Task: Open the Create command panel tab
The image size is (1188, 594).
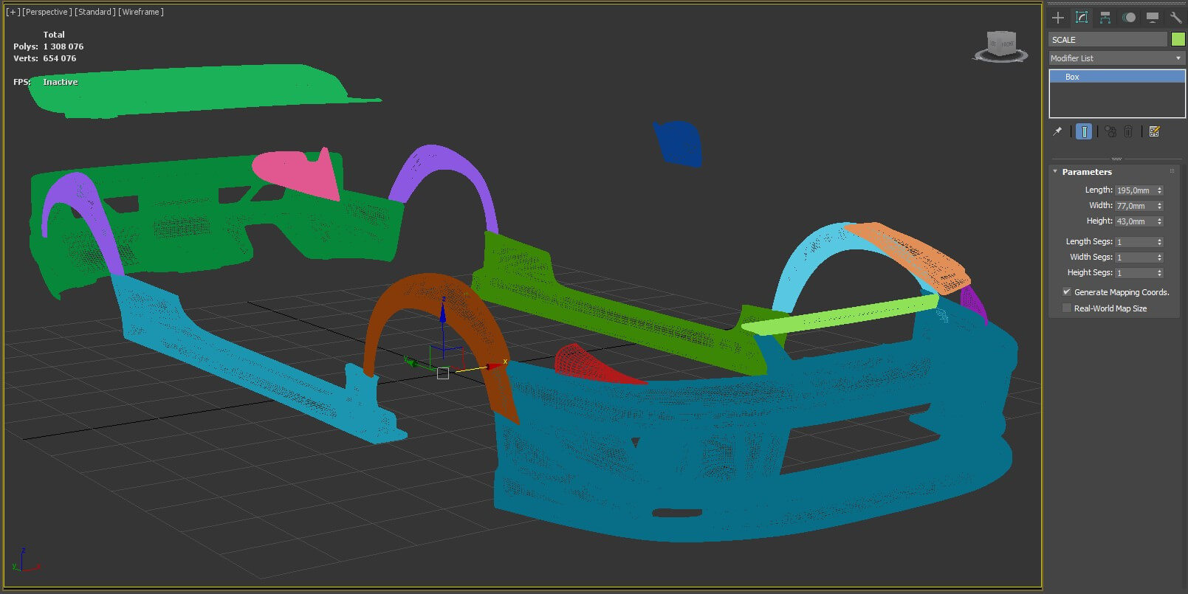Action: pyautogui.click(x=1058, y=18)
